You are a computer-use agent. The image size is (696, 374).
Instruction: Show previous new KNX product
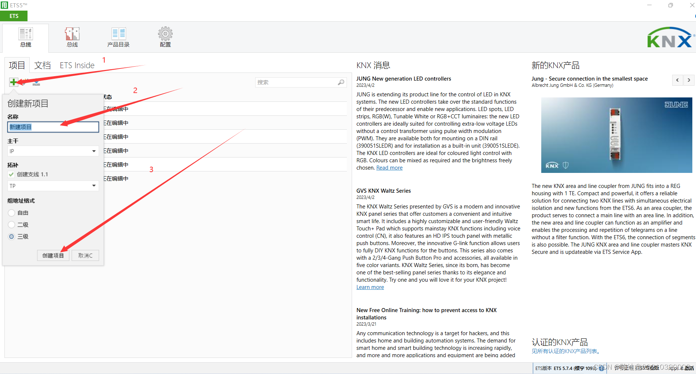[x=677, y=80]
